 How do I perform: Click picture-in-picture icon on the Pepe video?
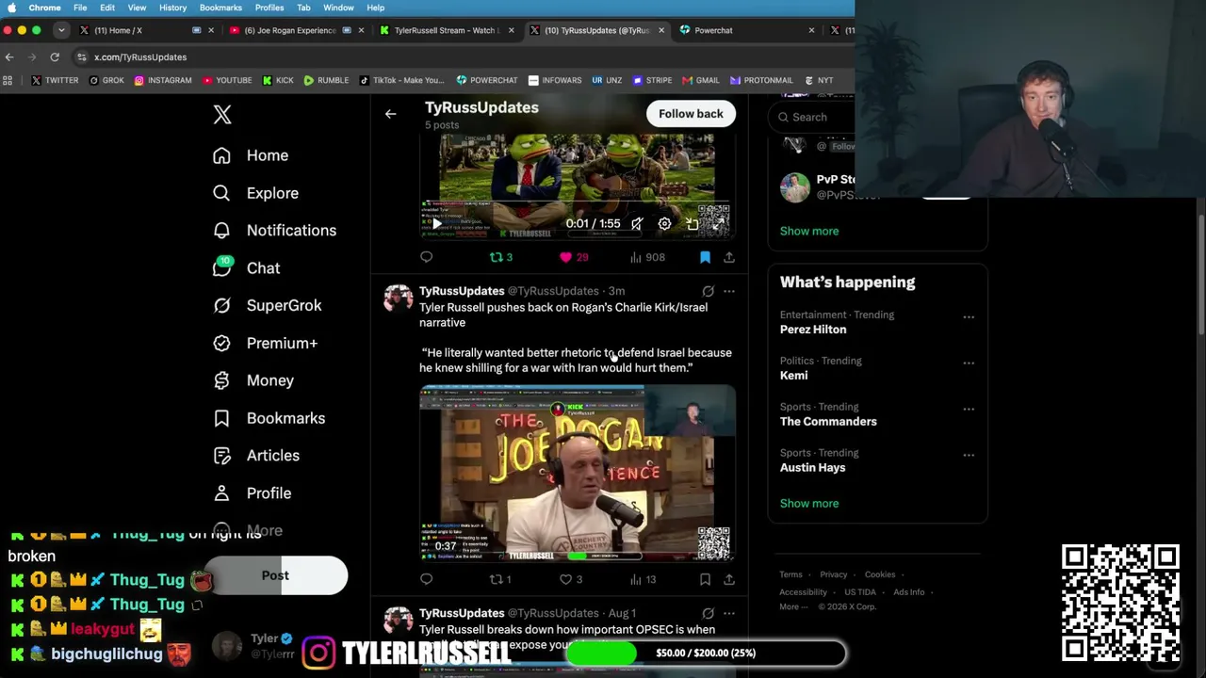693,224
